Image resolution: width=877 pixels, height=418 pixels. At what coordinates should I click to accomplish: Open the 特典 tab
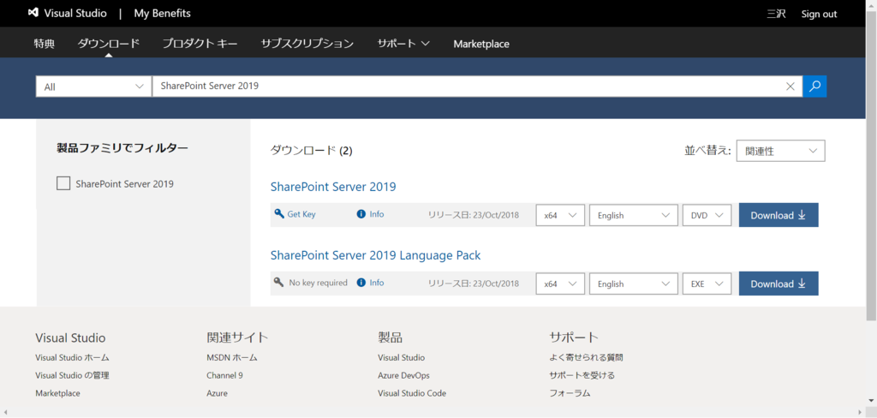[x=45, y=44]
